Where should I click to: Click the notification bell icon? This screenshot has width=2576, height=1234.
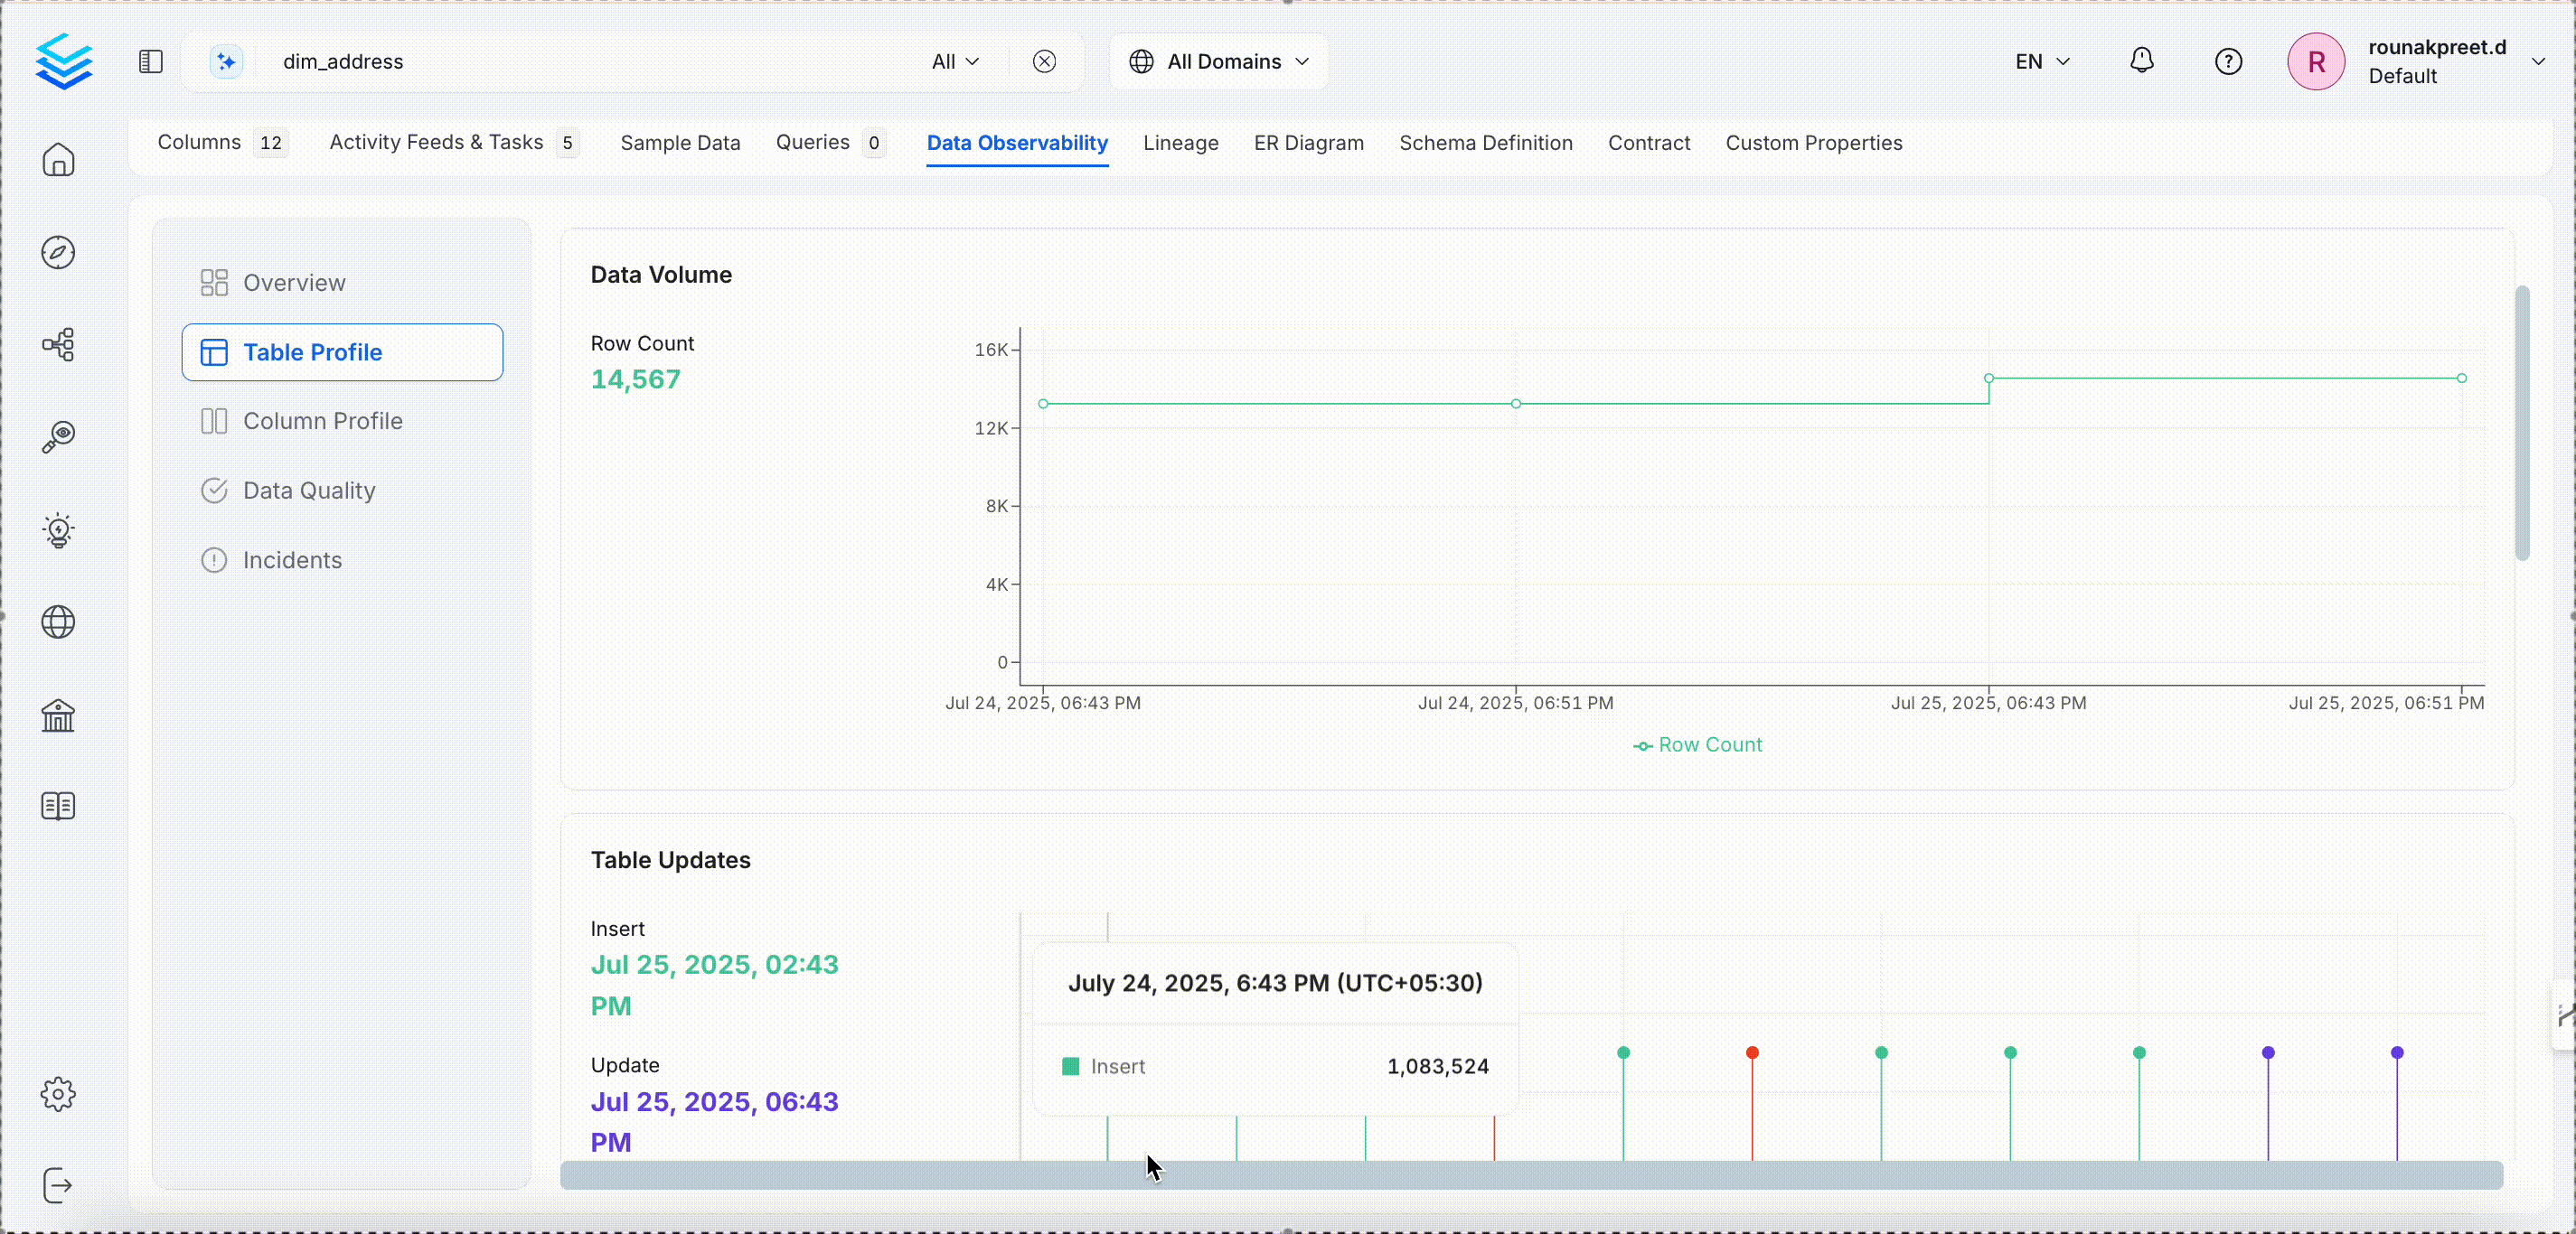click(x=2141, y=61)
